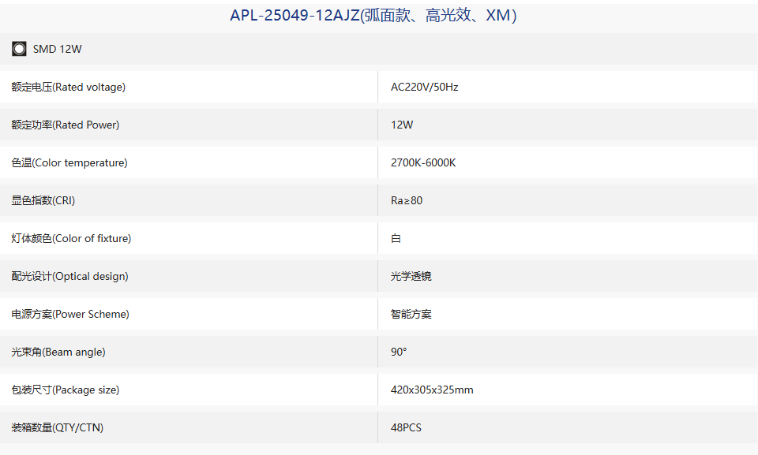Screen dimensions: 758x455
Task: Select the Rated voltage label
Action: pos(68,87)
